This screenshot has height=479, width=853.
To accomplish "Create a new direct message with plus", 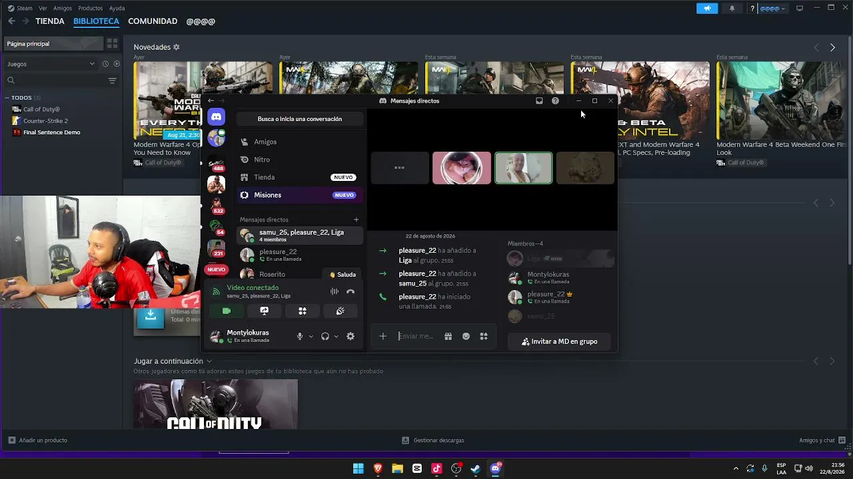I will pos(356,220).
